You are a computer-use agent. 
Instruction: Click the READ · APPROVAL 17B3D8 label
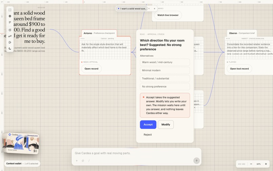(152, 34)
